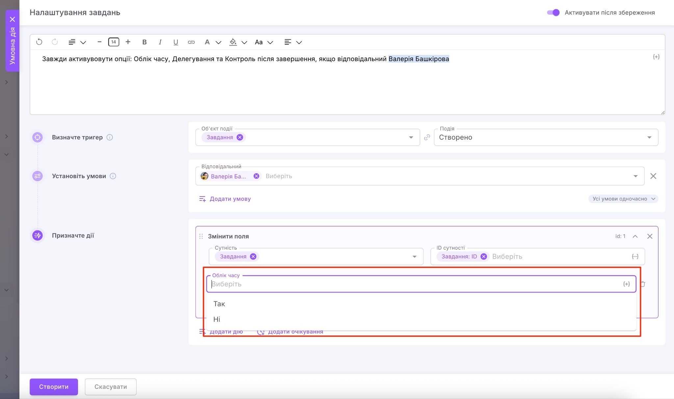This screenshot has width=674, height=399.
Task: Toggle Активувати після збереження switch
Action: [553, 12]
